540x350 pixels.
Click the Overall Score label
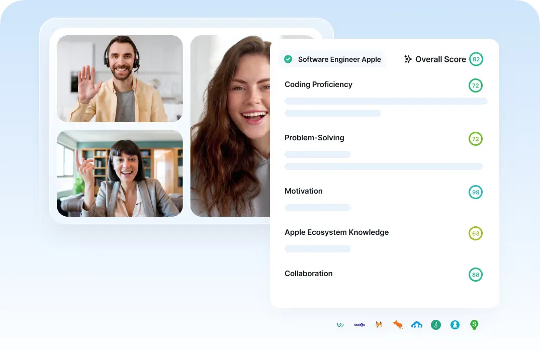[x=440, y=59]
